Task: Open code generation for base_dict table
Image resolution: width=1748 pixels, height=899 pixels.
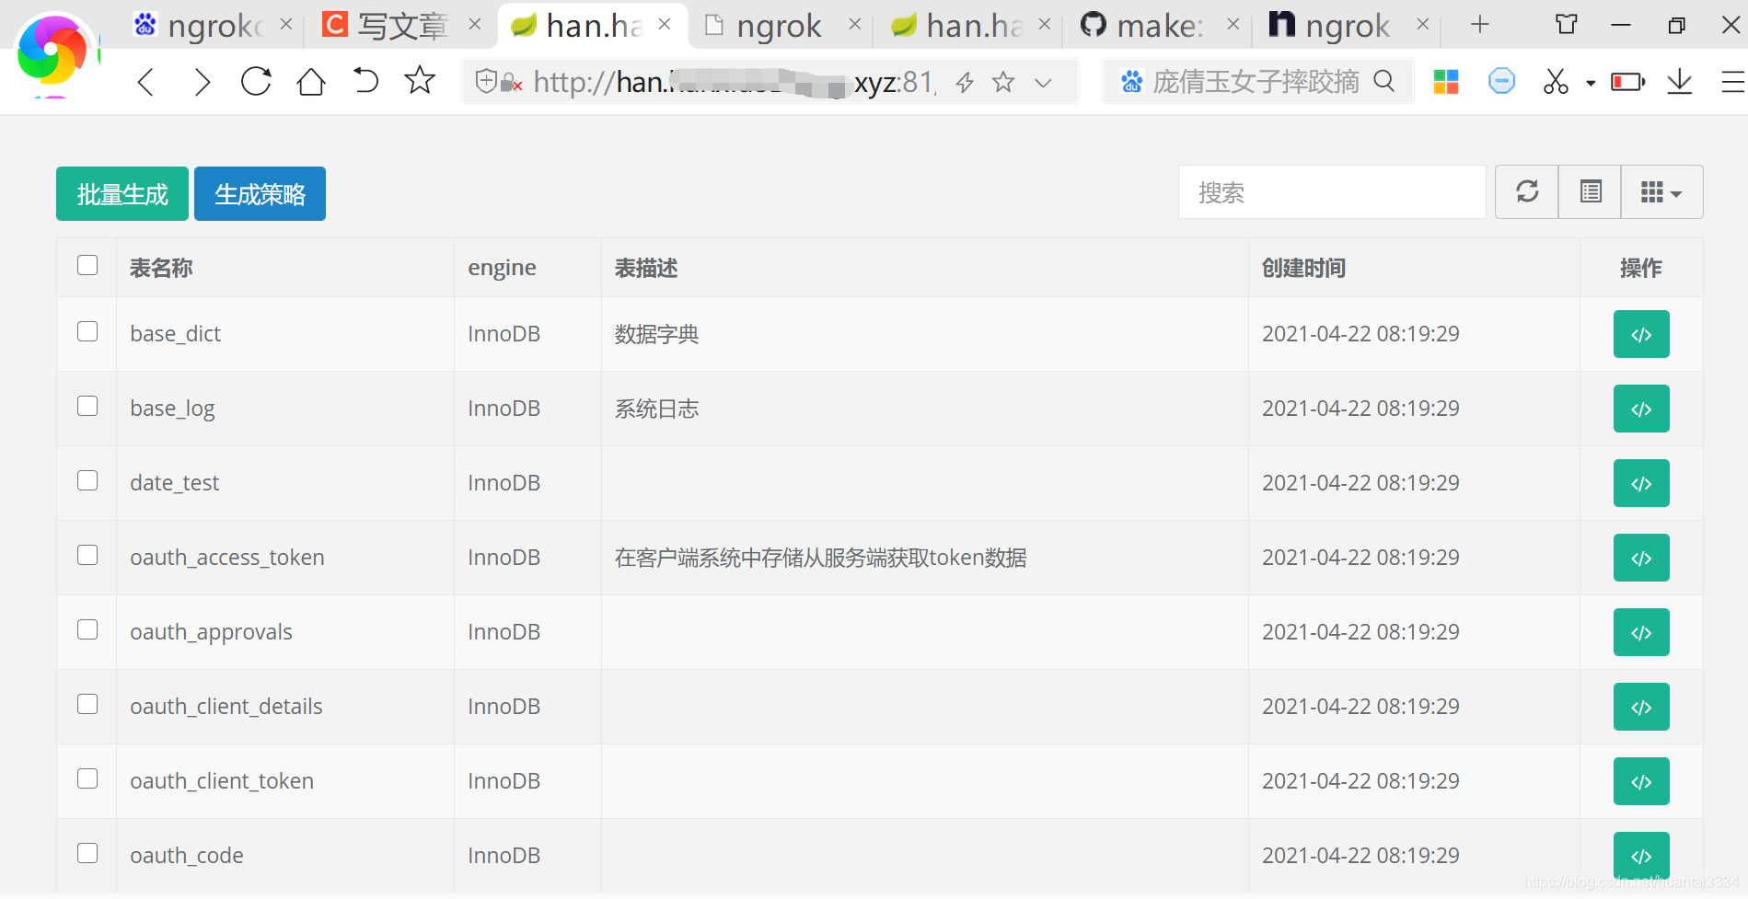Action: pyautogui.click(x=1640, y=334)
